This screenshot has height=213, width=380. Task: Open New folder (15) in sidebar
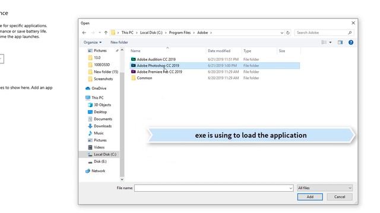106,72
